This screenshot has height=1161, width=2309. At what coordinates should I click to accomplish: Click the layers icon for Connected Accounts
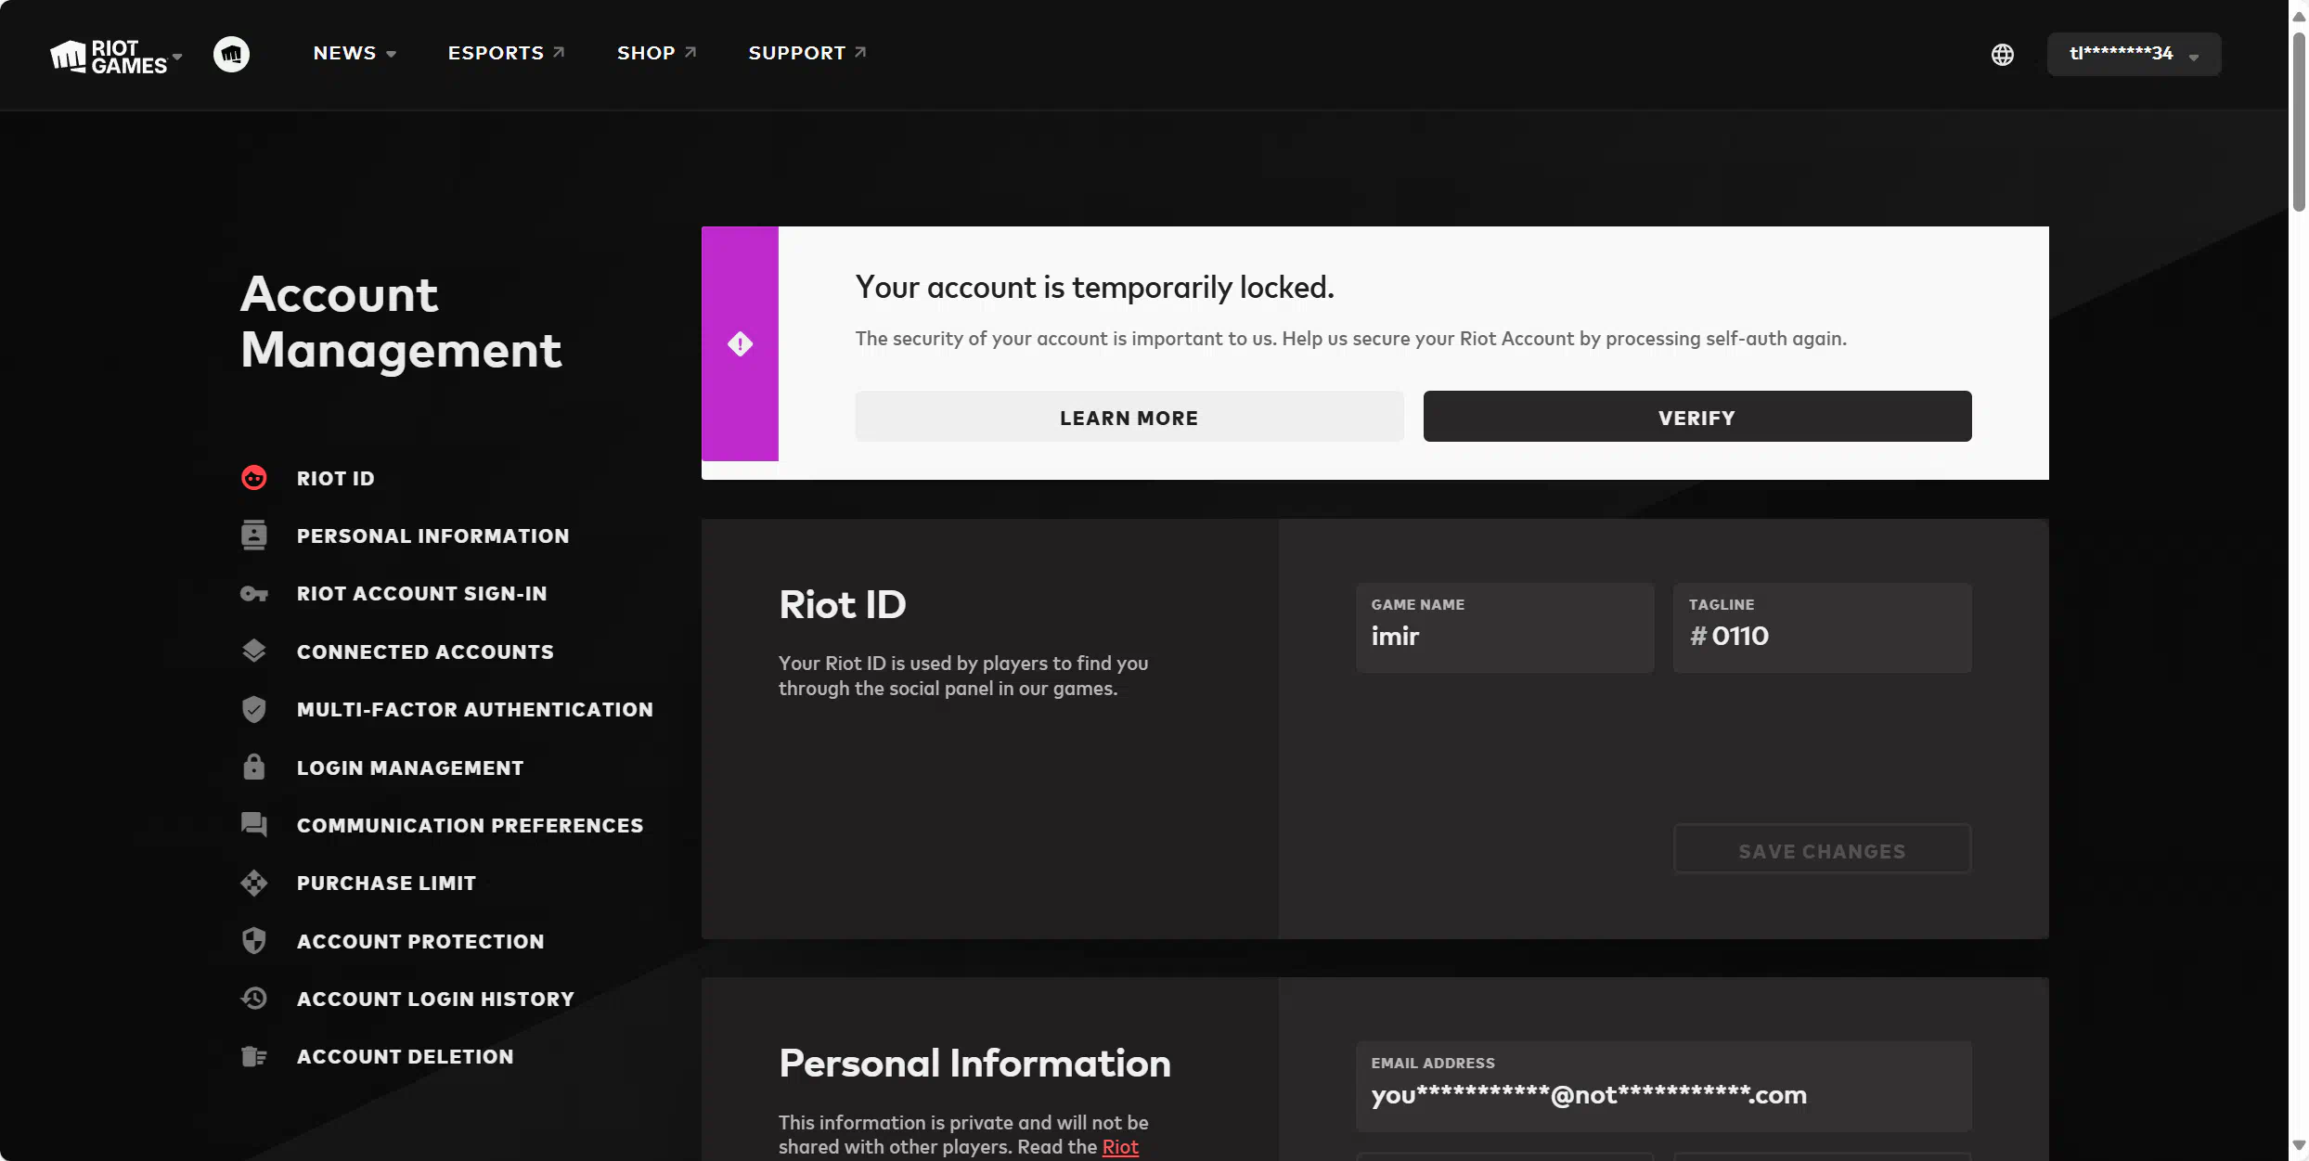[x=253, y=651]
